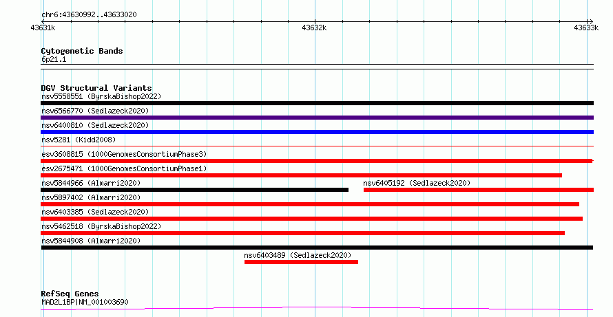Open the MAD2L1BP|NM_001003690 gene label
The width and height of the screenshot is (613, 317).
click(x=85, y=302)
